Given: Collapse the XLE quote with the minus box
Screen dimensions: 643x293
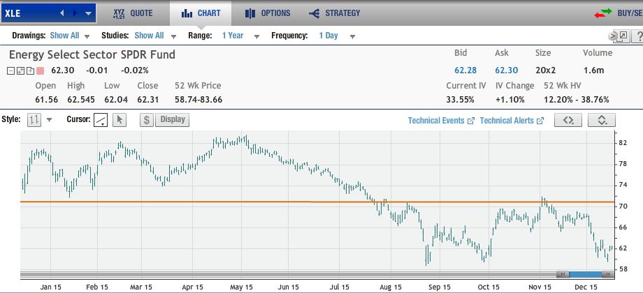Looking at the screenshot, I should point(10,70).
